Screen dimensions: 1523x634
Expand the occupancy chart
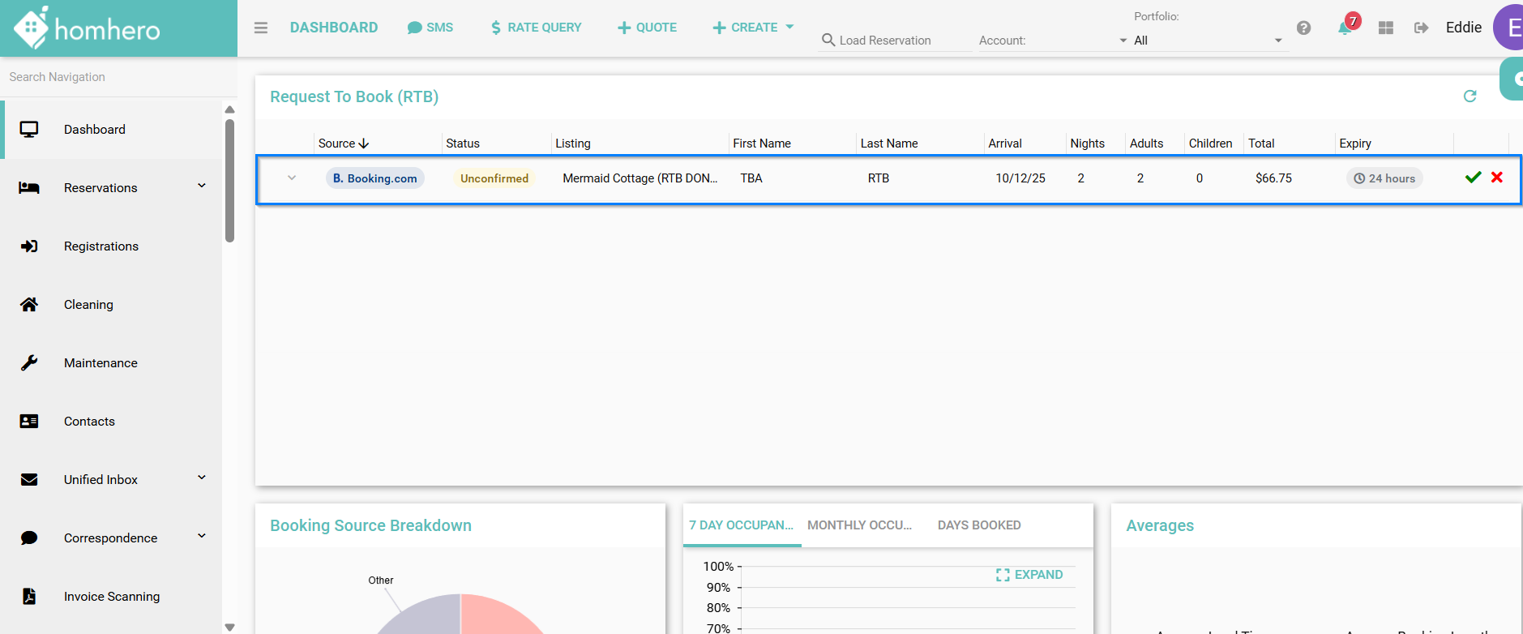(x=1029, y=575)
